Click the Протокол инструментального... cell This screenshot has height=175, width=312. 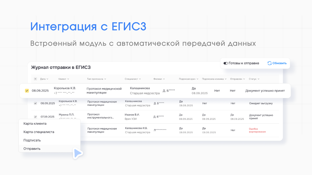click(101, 116)
